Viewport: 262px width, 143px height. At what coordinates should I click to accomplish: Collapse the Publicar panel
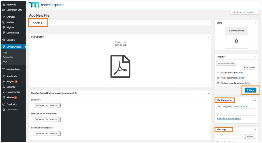(x=255, y=57)
